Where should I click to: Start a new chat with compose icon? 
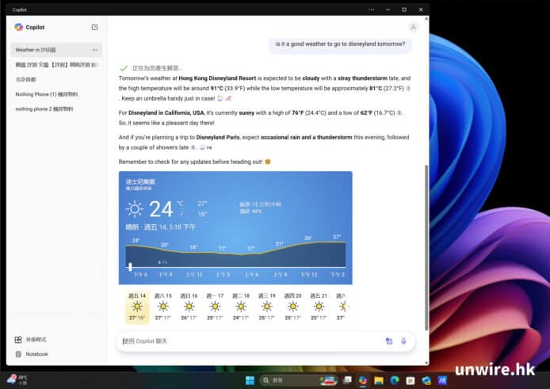click(95, 27)
